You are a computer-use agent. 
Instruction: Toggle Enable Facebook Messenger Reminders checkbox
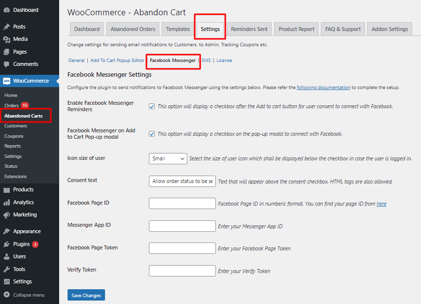point(152,106)
